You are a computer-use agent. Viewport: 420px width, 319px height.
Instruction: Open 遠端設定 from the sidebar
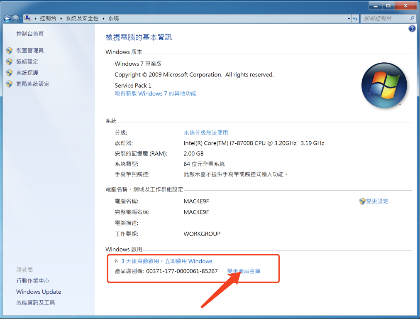(x=27, y=61)
